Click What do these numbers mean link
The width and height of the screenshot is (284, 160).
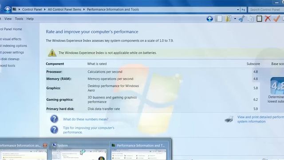tap(86, 119)
